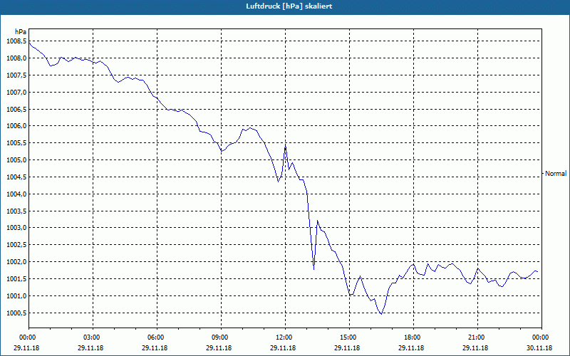Screen dimensions: 570x356
Task: Click the '15:00' time axis label
Action: point(349,337)
